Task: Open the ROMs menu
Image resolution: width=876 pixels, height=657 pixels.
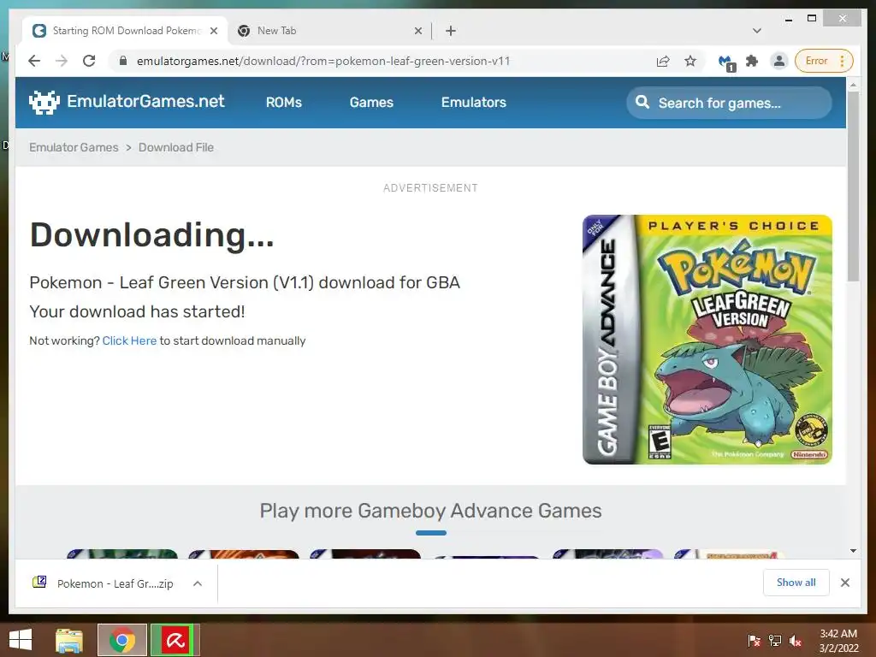Action: click(284, 103)
